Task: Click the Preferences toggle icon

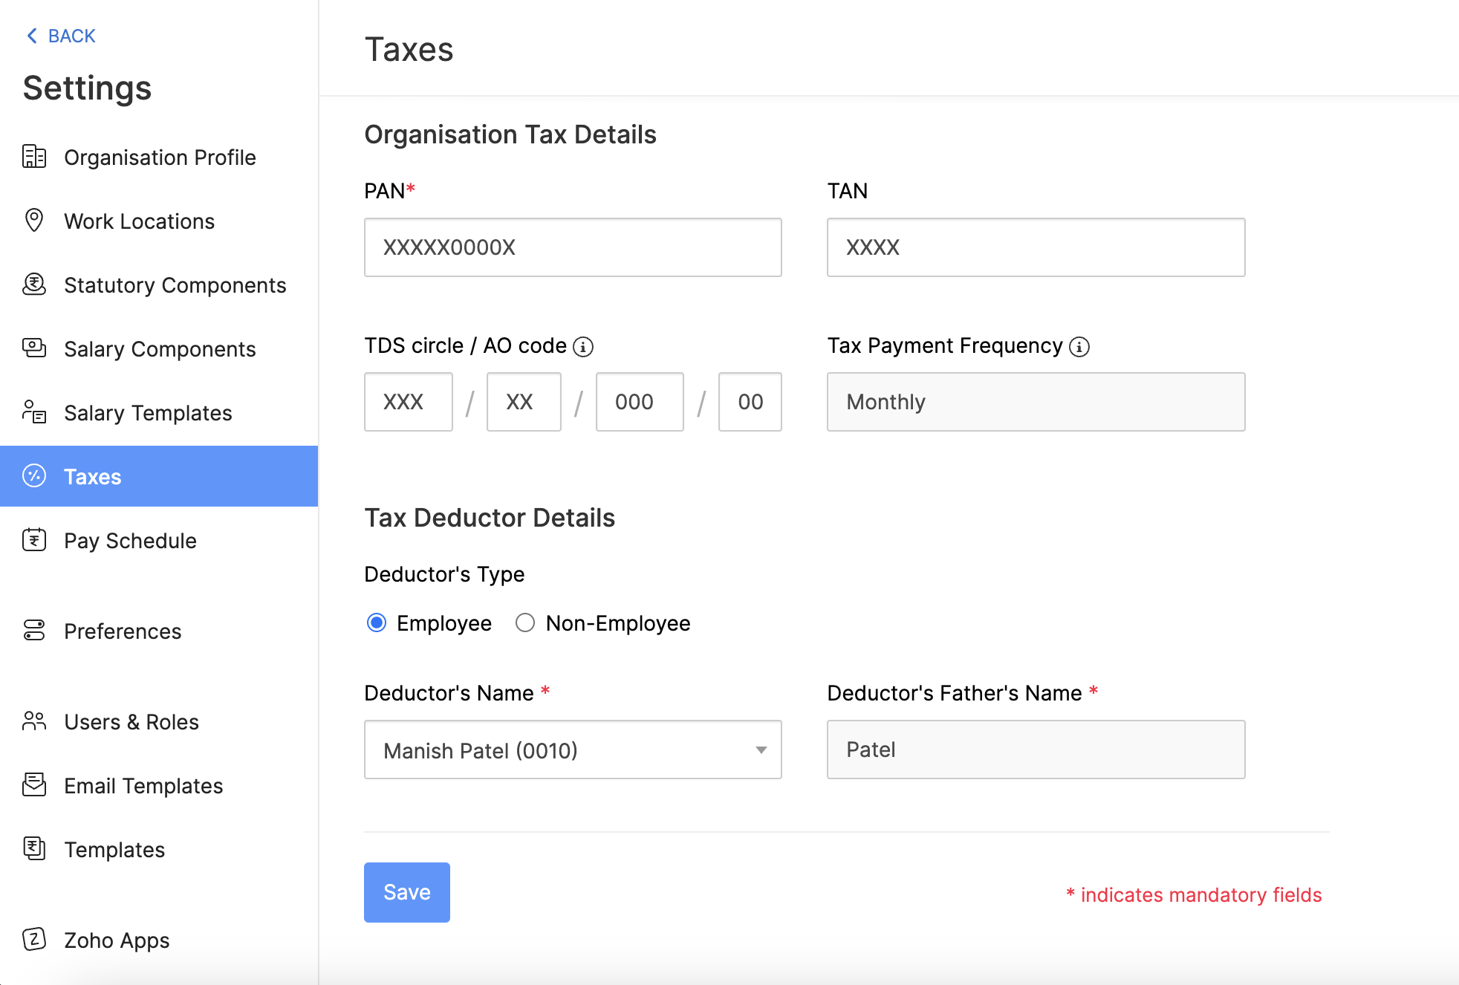Action: click(34, 631)
